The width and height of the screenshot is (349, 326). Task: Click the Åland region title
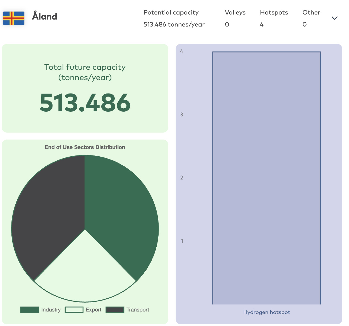point(45,16)
